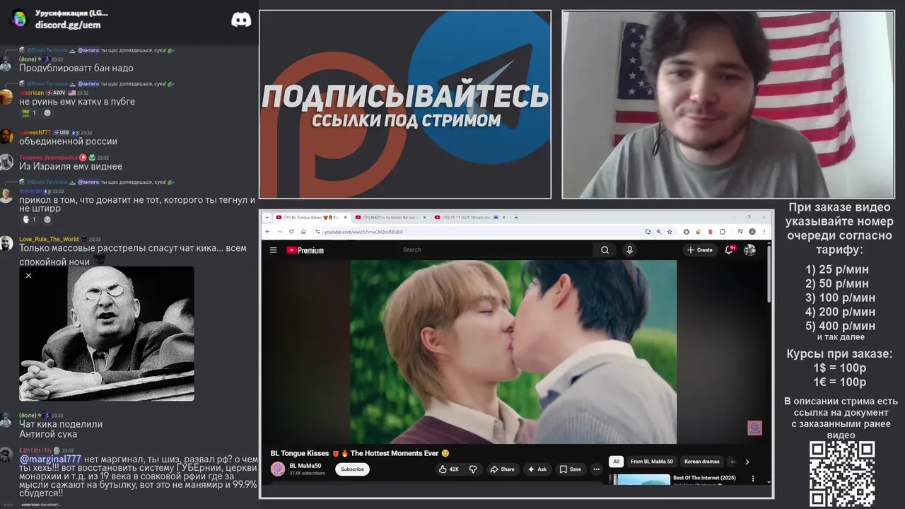Close the image preview with X in chat
The image size is (905, 509).
coord(28,276)
